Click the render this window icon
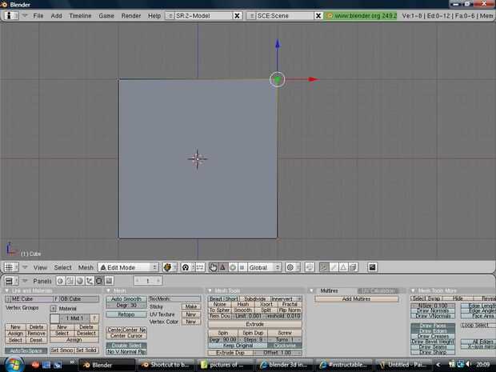 coord(372,267)
